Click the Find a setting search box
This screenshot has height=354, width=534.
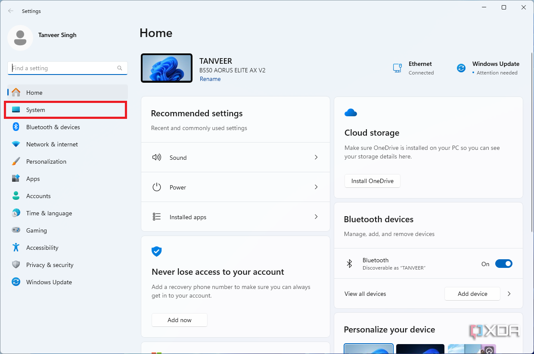coord(64,68)
